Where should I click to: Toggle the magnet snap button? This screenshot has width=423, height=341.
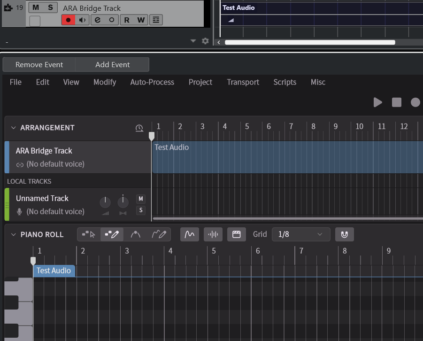click(x=344, y=234)
